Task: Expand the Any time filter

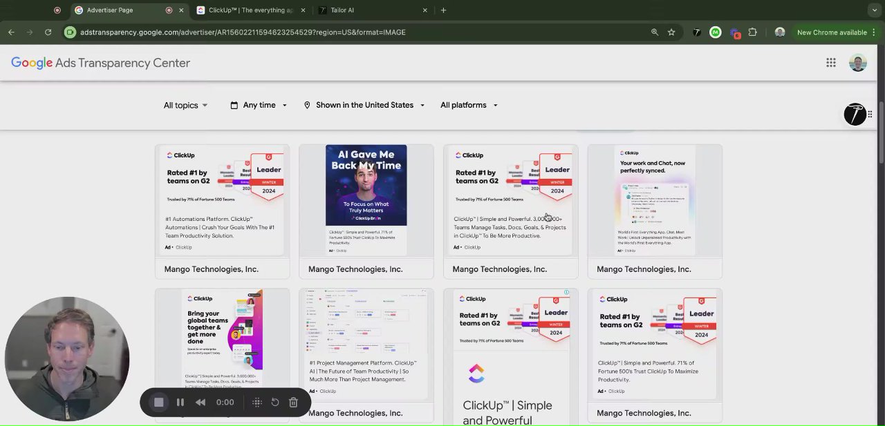Action: pos(258,105)
